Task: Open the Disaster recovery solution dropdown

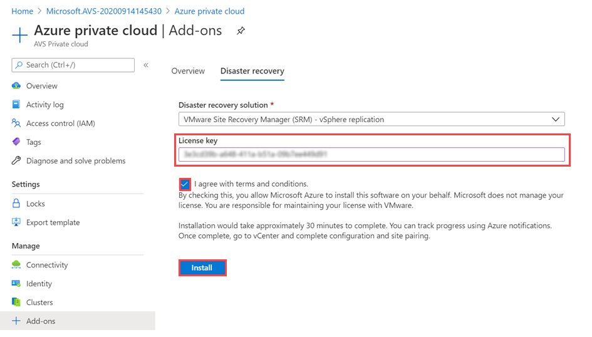Action: pyautogui.click(x=371, y=119)
